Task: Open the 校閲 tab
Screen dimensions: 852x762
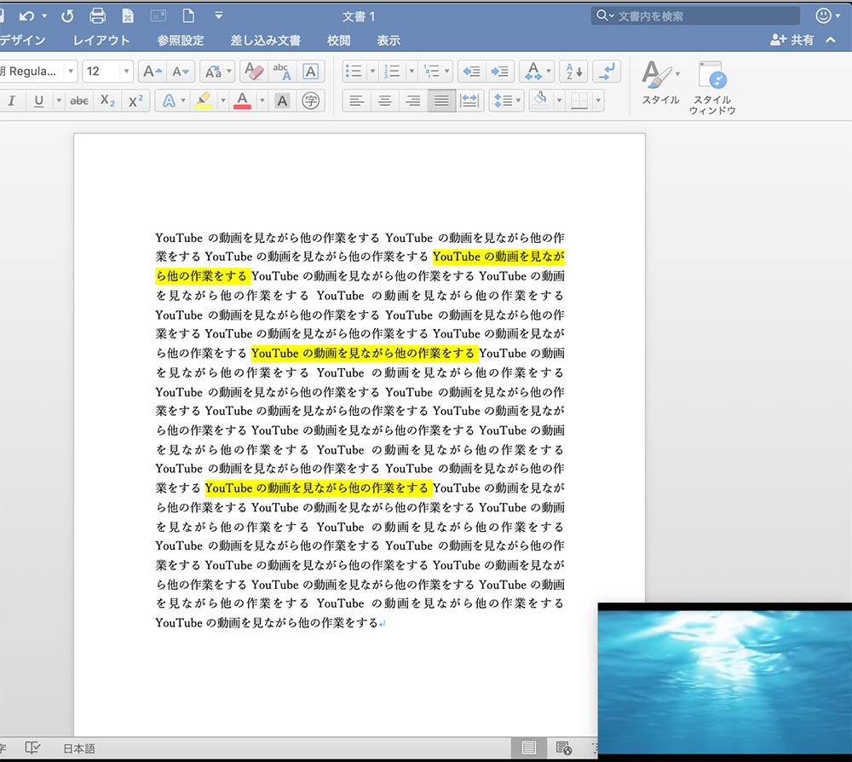Action: click(x=338, y=40)
